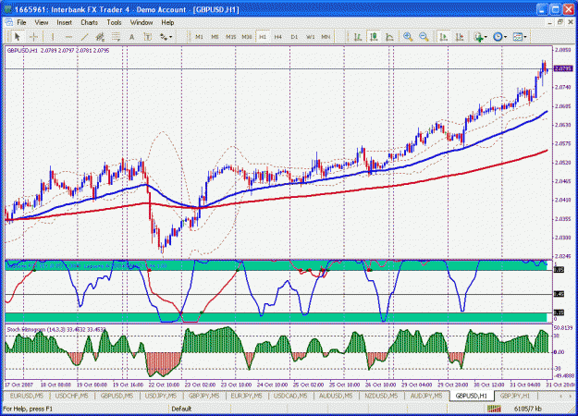Switch to AUDUSD,M5 chart tab
Screen dimensions: 578x416
(336, 396)
